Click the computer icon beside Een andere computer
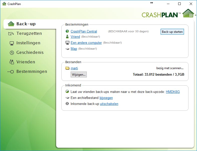 pyautogui.click(x=67, y=43)
